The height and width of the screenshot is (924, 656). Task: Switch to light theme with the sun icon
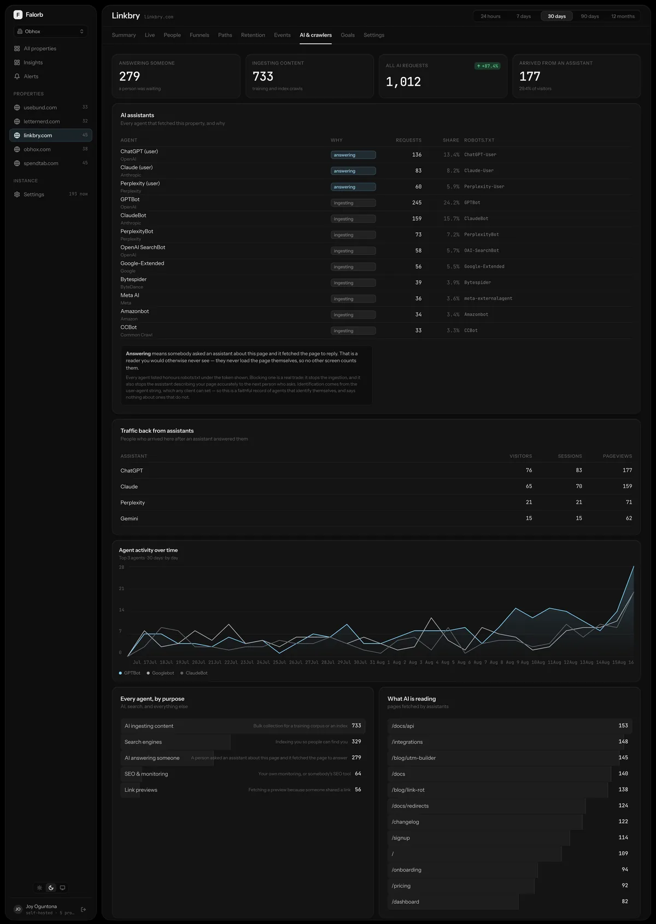coord(39,888)
